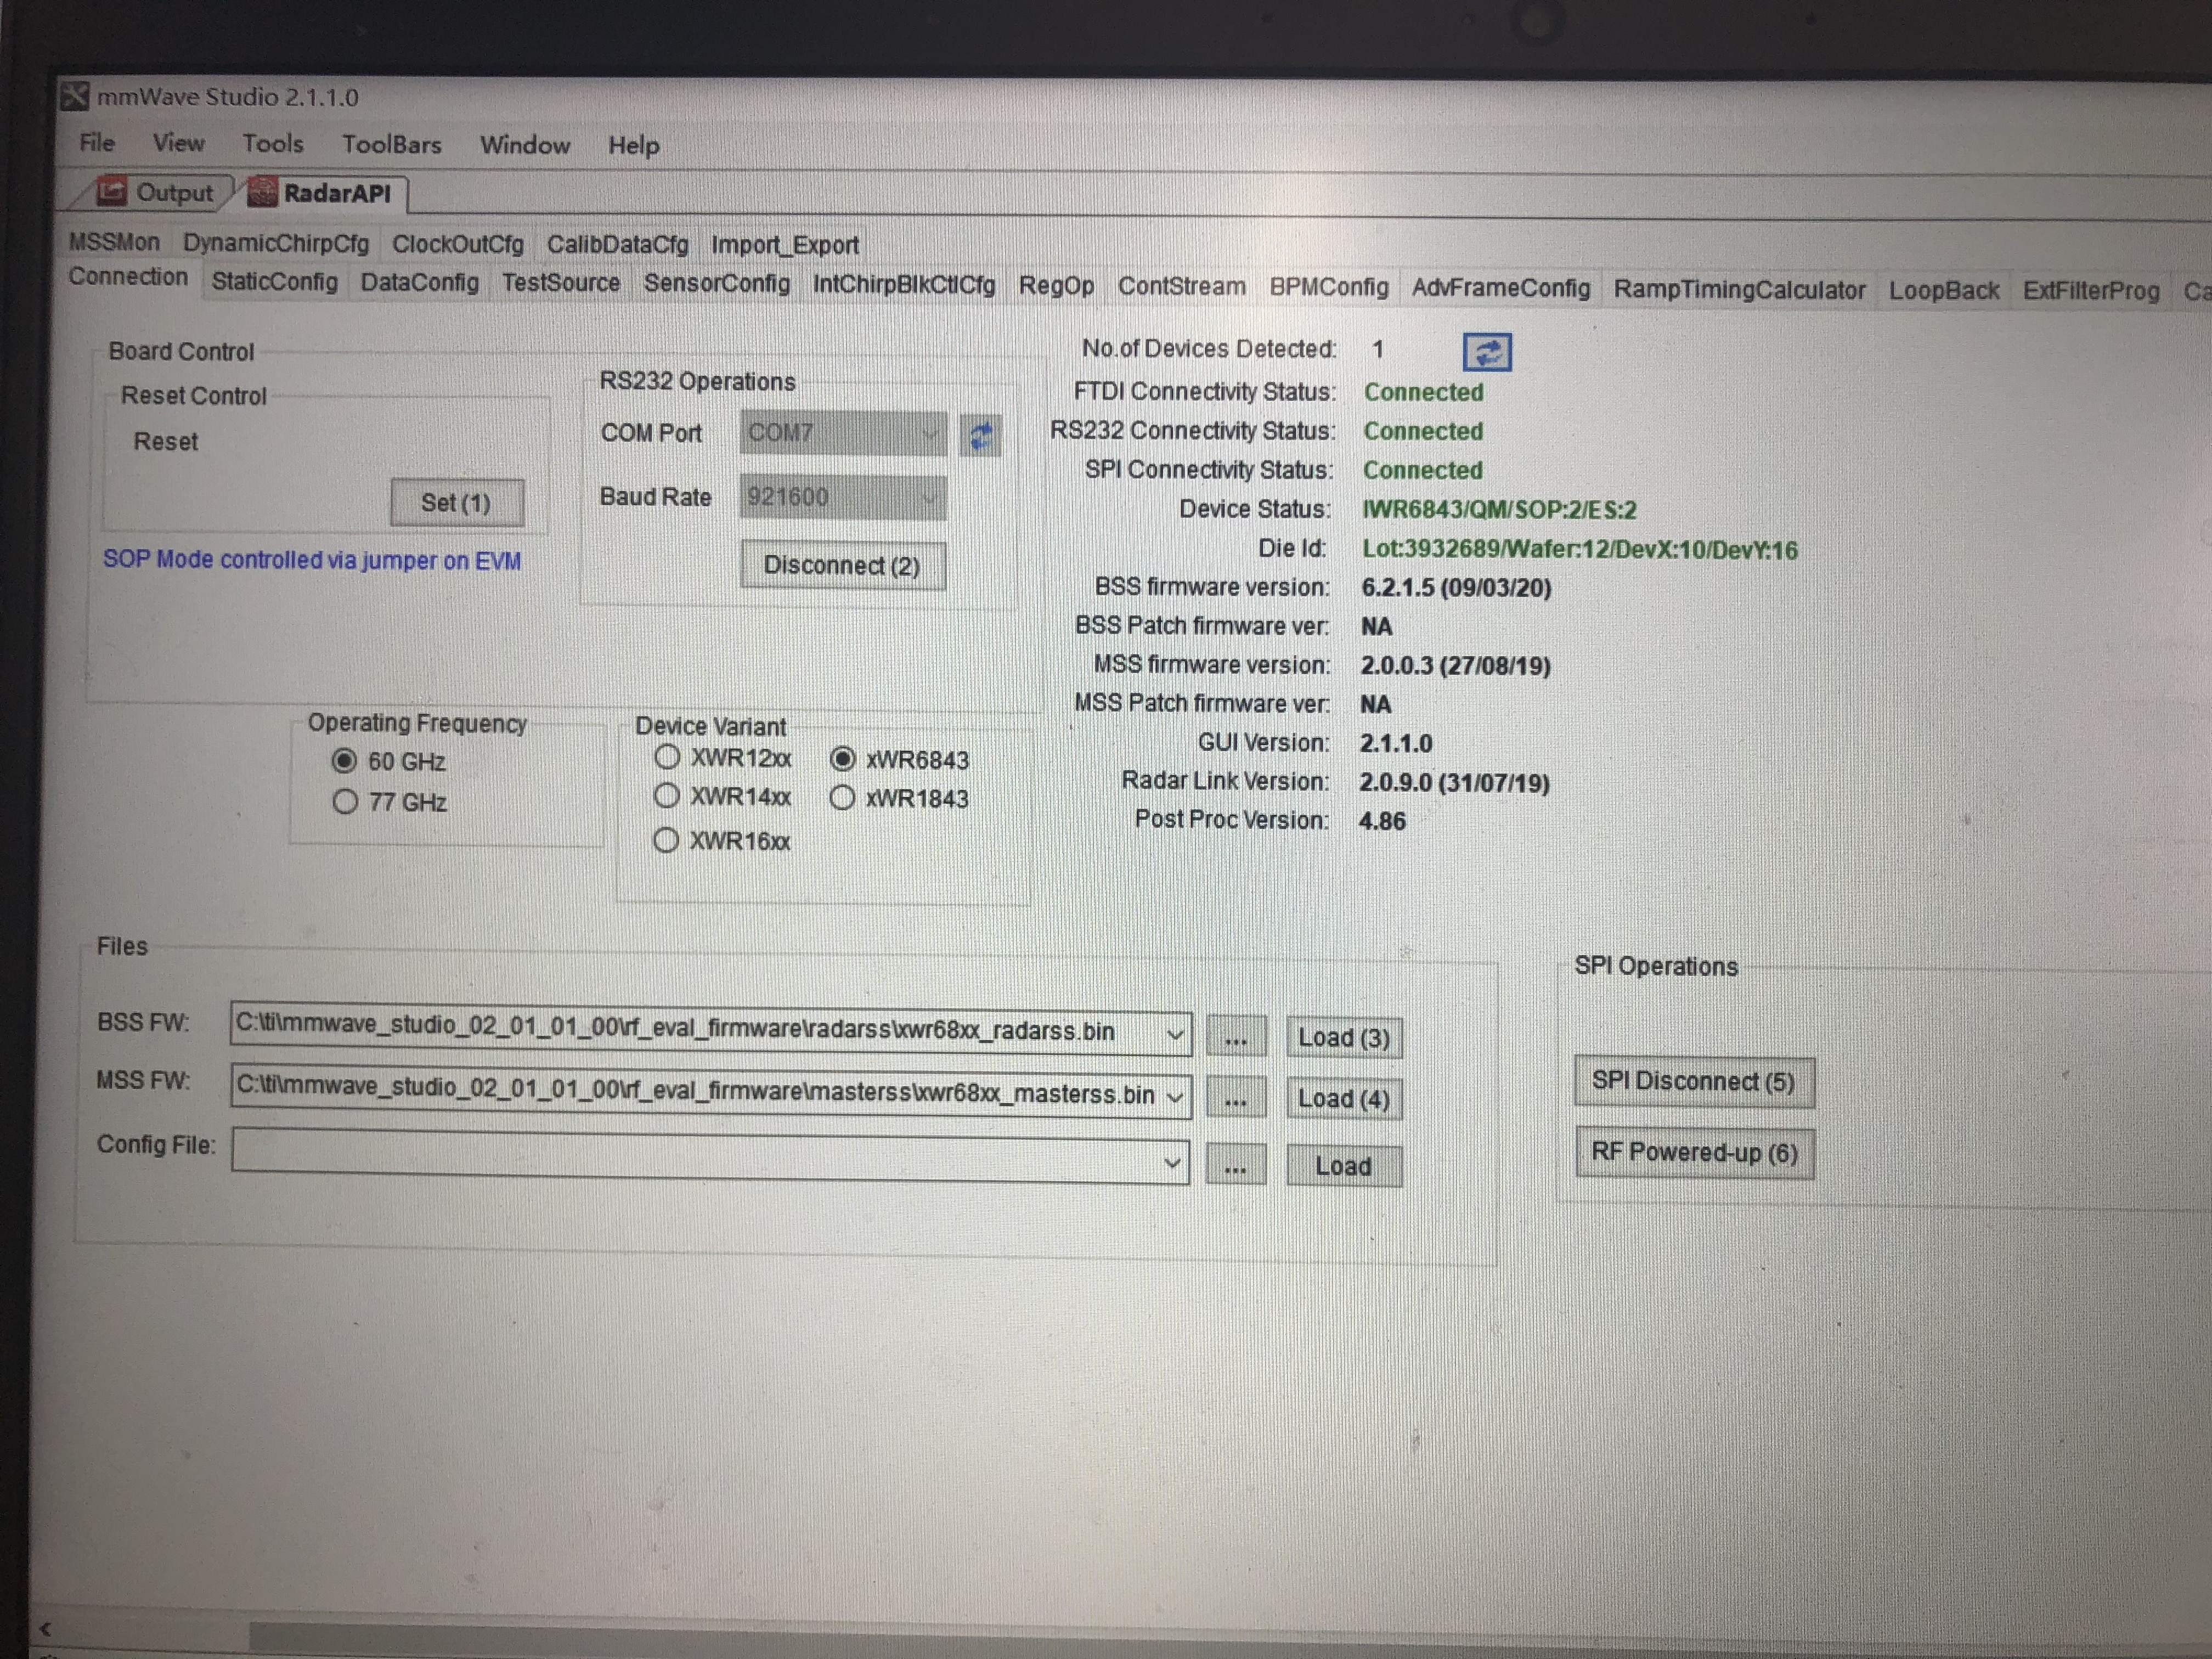Choose the xWR1843 device variant
The height and width of the screenshot is (1659, 2212).
point(842,797)
